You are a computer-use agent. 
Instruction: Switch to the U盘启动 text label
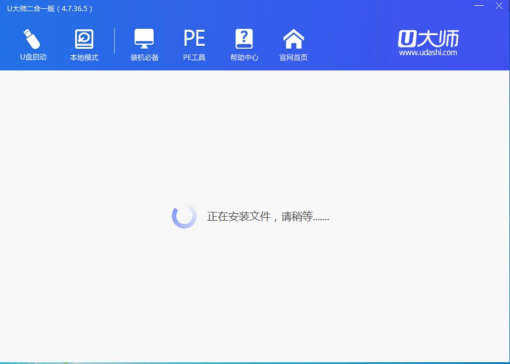click(33, 58)
